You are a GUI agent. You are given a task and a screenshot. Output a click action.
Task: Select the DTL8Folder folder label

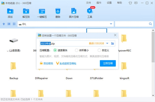pyautogui.click(x=97, y=78)
